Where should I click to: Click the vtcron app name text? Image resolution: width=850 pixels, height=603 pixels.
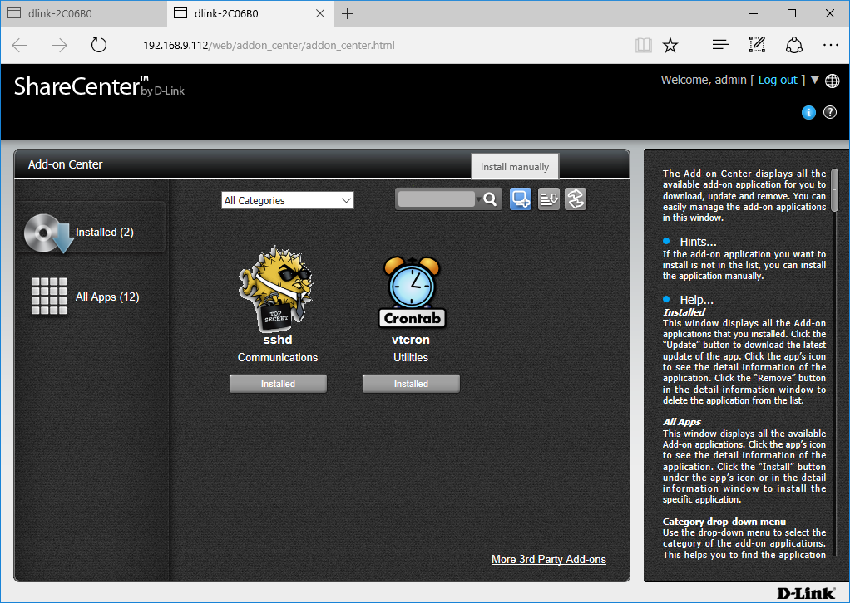(x=410, y=340)
